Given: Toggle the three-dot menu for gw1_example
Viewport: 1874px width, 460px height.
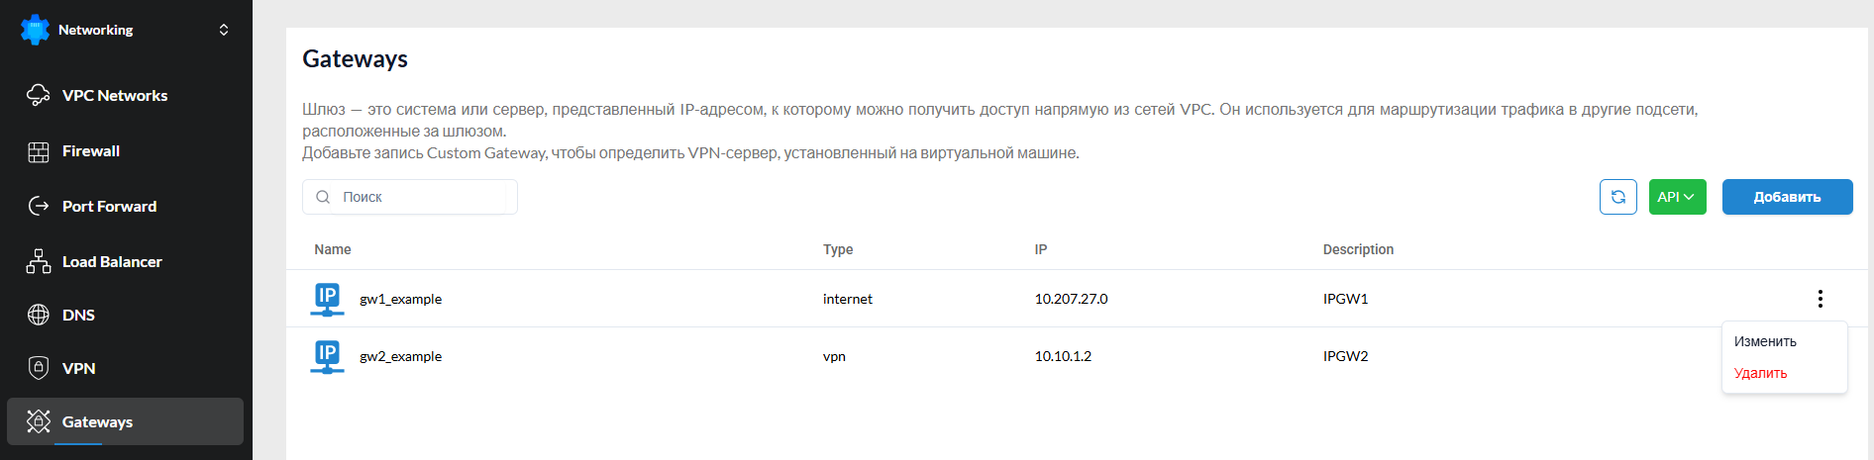Looking at the screenshot, I should point(1821,299).
